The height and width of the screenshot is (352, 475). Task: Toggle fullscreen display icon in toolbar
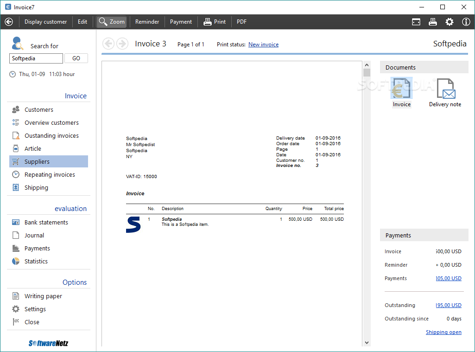[416, 22]
